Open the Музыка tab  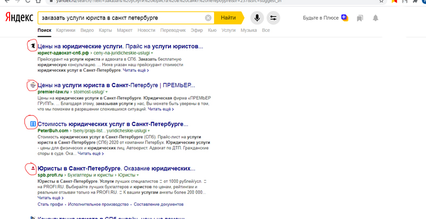[249, 30]
